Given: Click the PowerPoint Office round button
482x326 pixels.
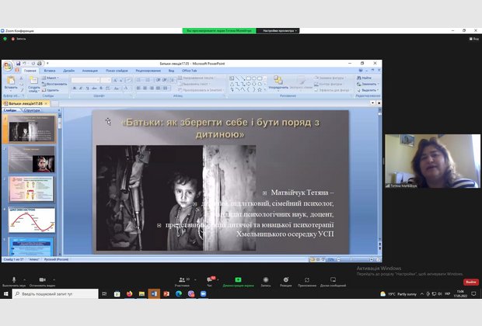Looking at the screenshot, I should point(7,67).
